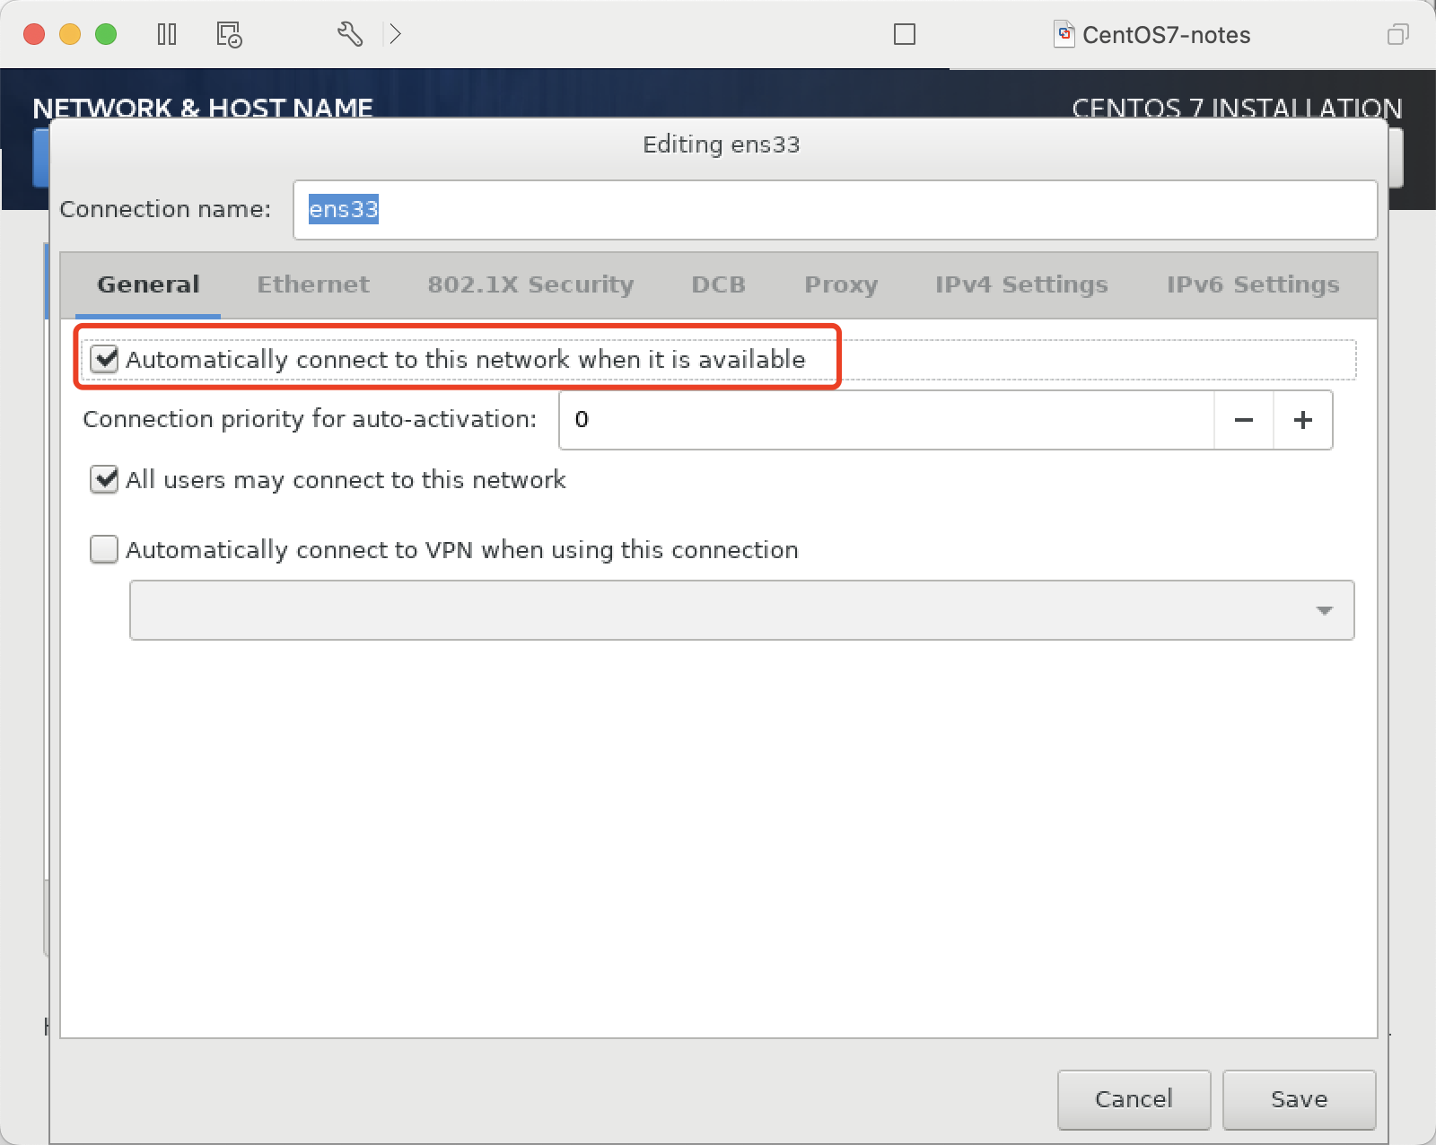
Task: Select the General tab
Action: coord(148,284)
